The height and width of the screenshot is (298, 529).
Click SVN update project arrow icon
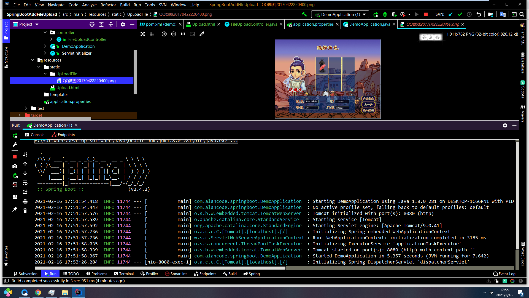(x=450, y=14)
